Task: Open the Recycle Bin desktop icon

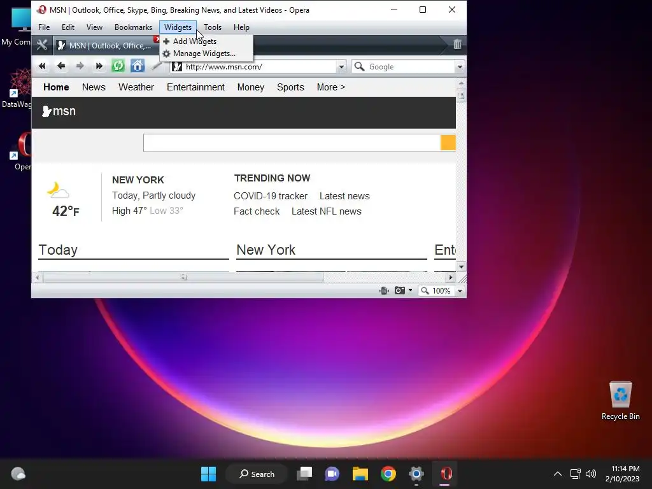Action: coord(620,400)
